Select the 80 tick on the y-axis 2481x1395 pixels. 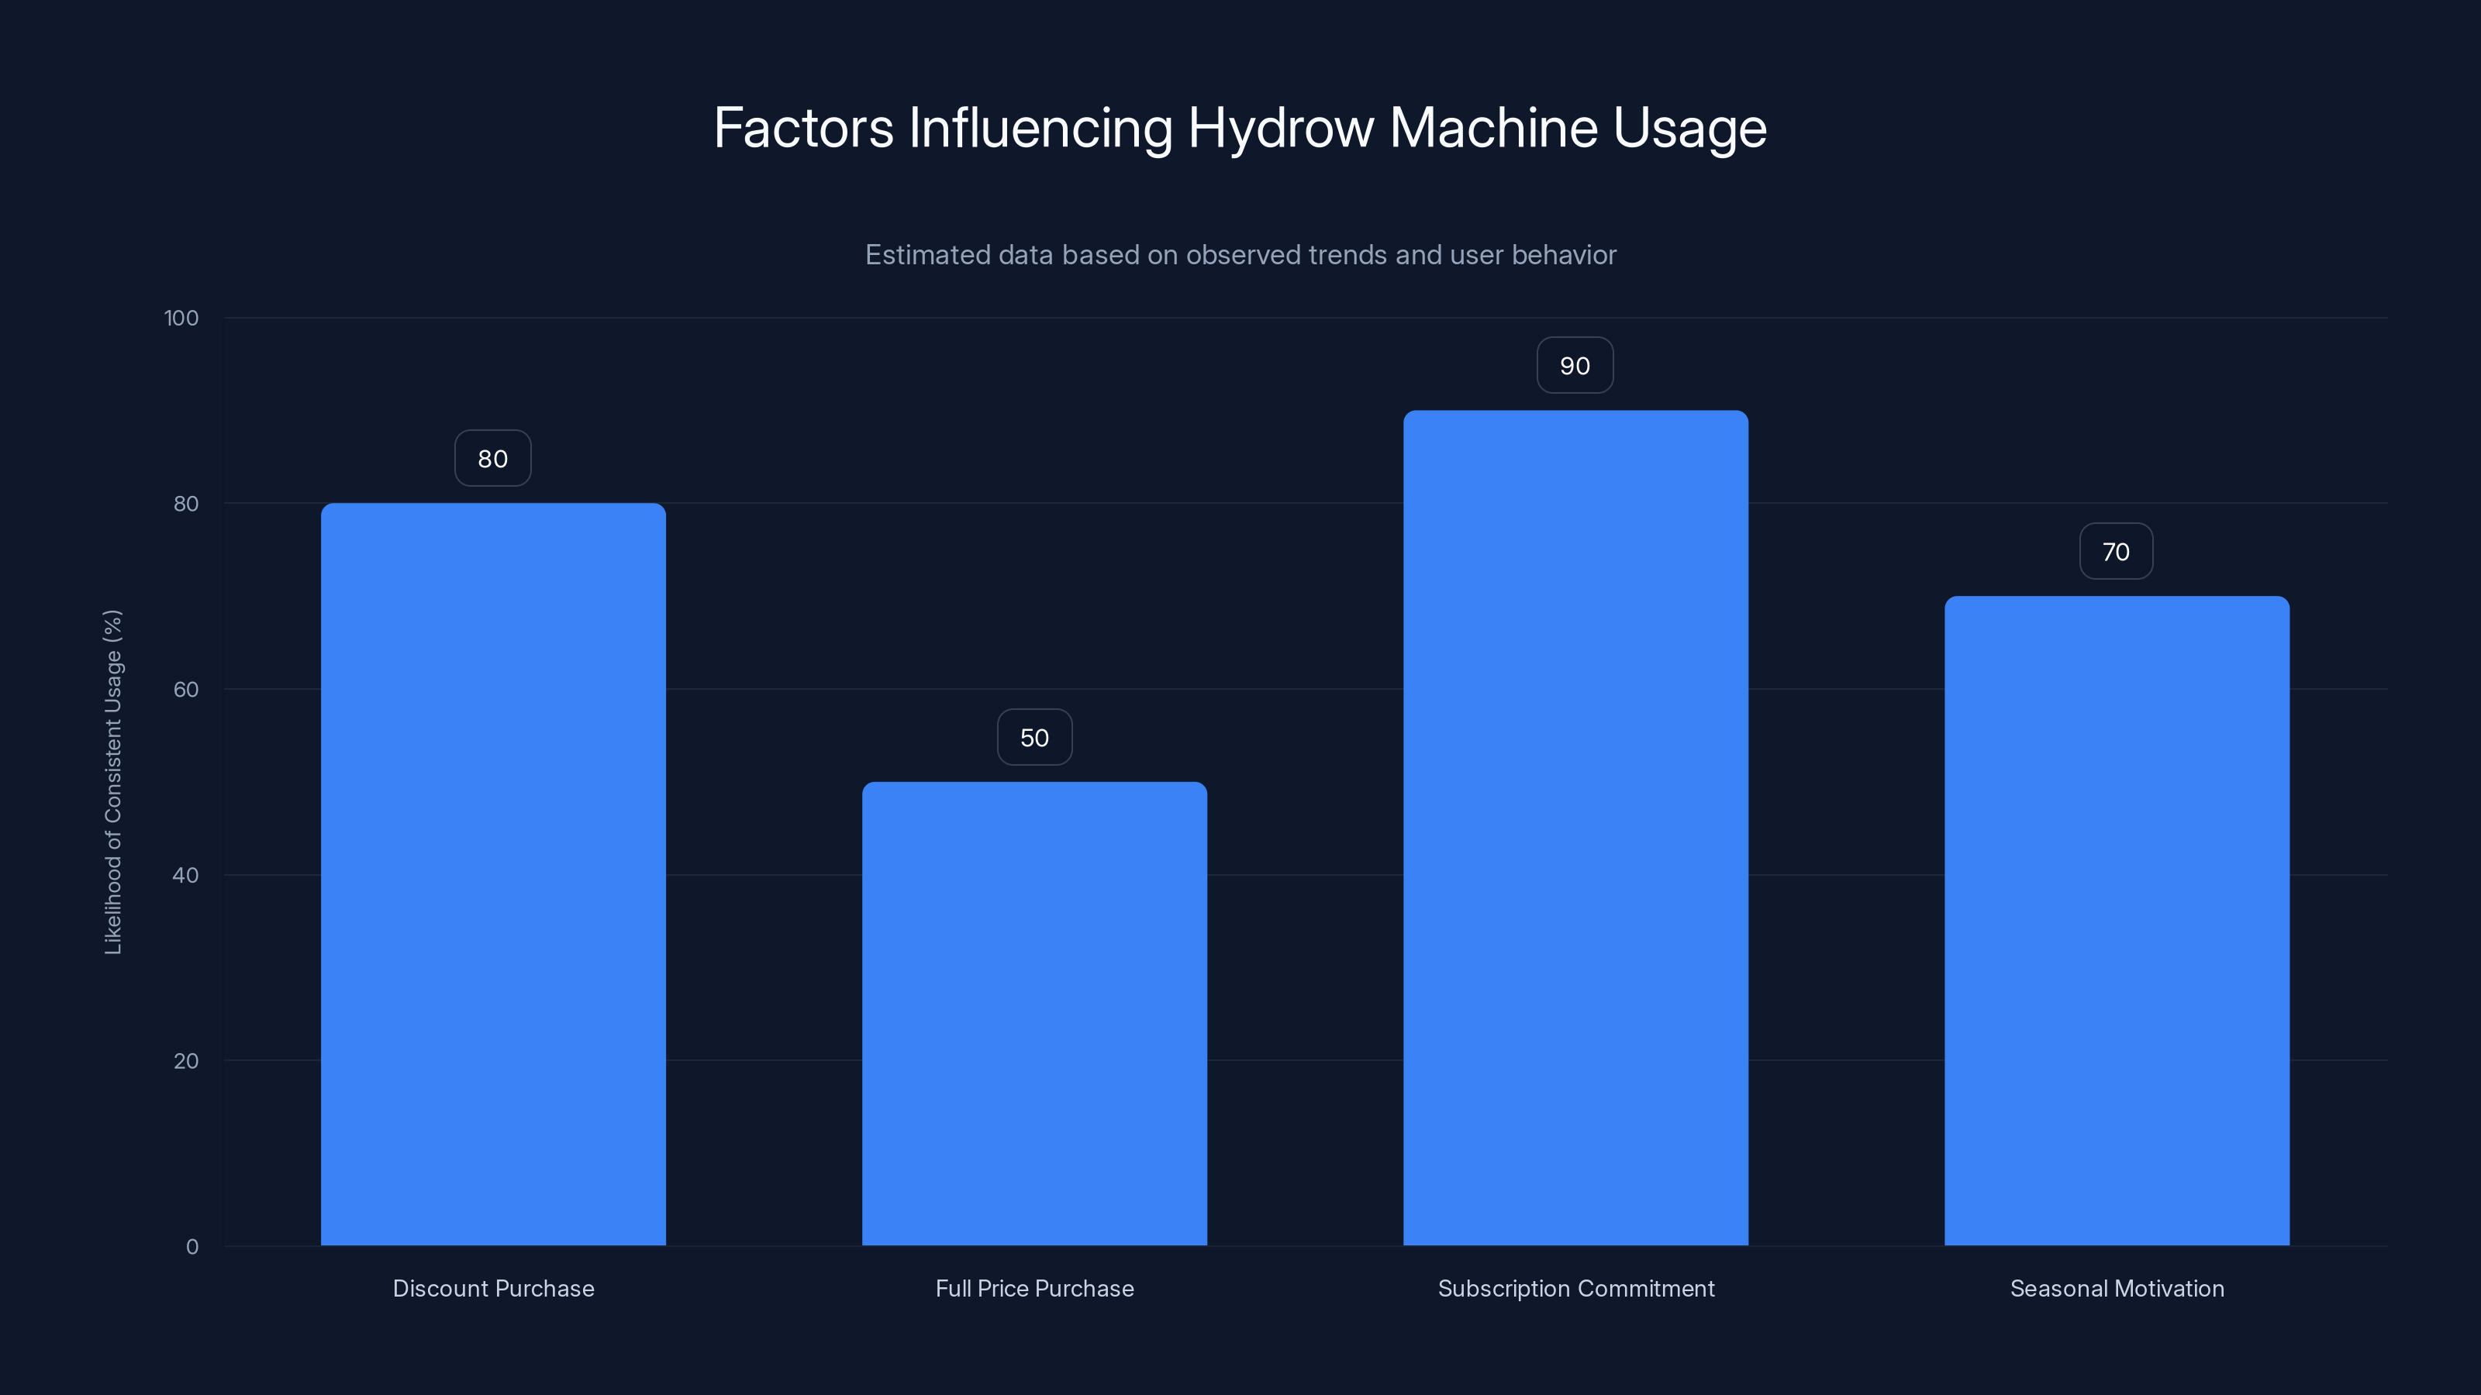(x=188, y=504)
